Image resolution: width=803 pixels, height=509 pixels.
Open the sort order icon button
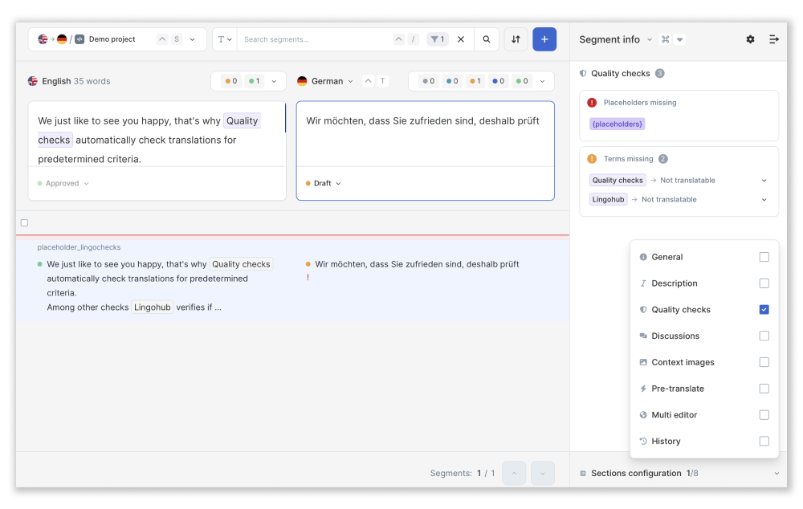[516, 39]
